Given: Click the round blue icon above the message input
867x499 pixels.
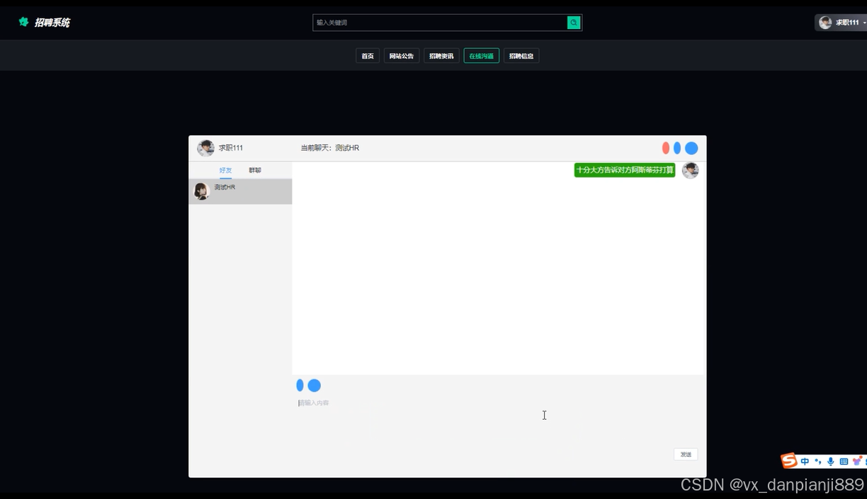Looking at the screenshot, I should [314, 385].
